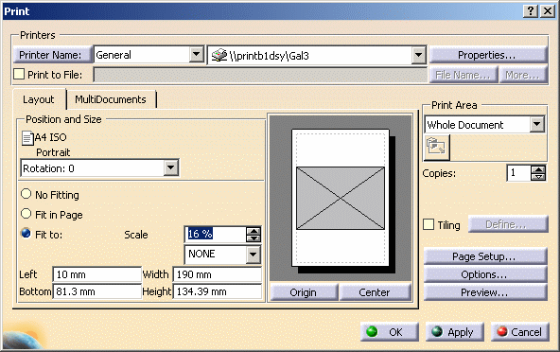The height and width of the screenshot is (352, 560).
Task: Switch to the MultiDocuments tab
Action: pos(111,99)
